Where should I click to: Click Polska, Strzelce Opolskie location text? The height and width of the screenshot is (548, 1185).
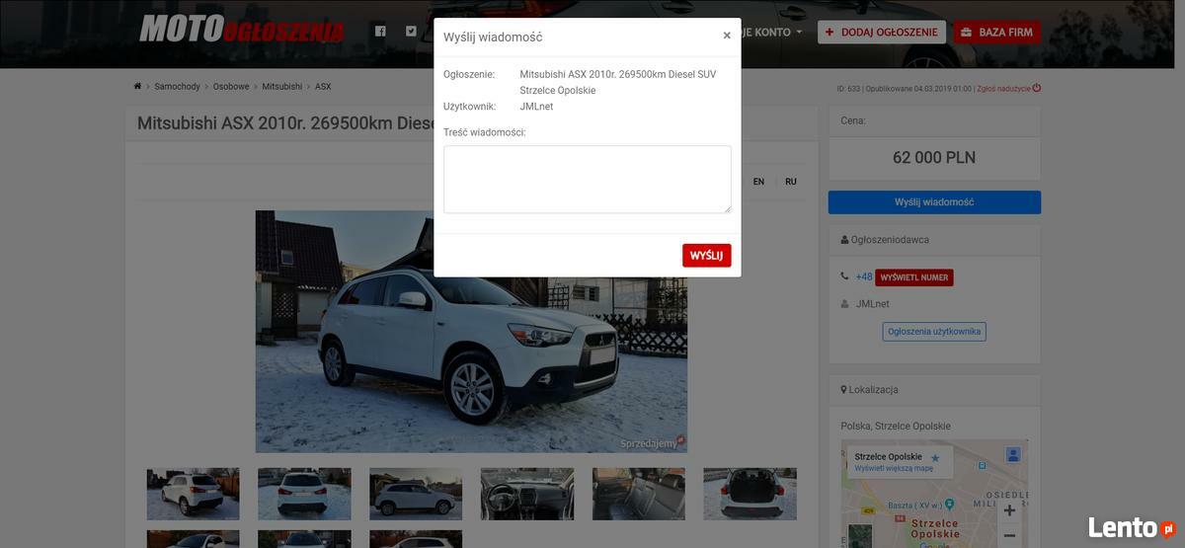pyautogui.click(x=896, y=427)
